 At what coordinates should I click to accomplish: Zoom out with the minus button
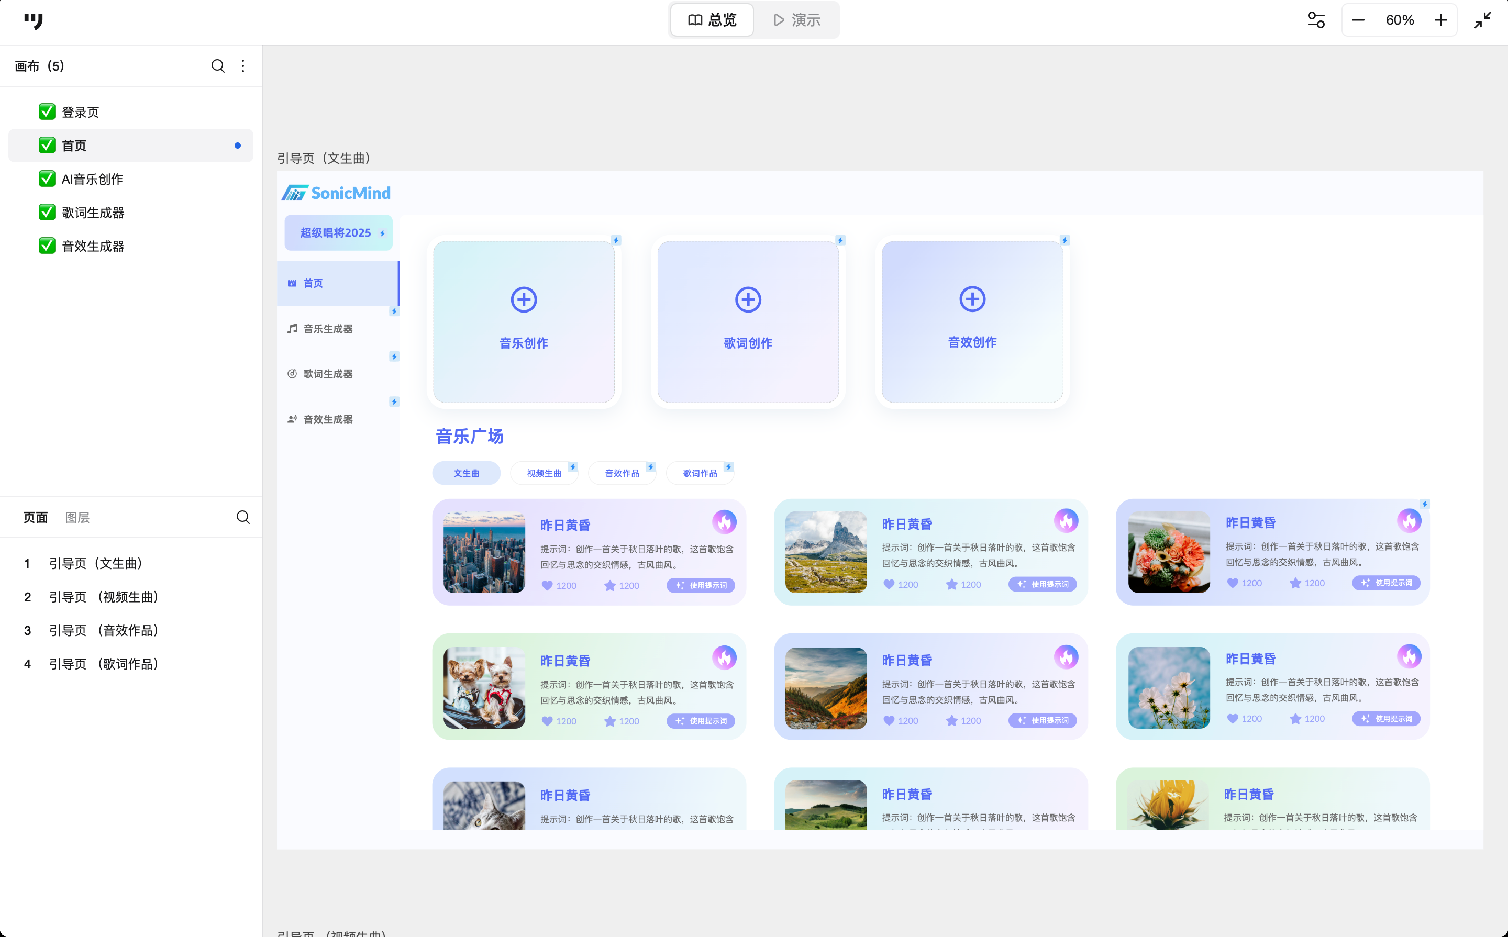[x=1357, y=20]
